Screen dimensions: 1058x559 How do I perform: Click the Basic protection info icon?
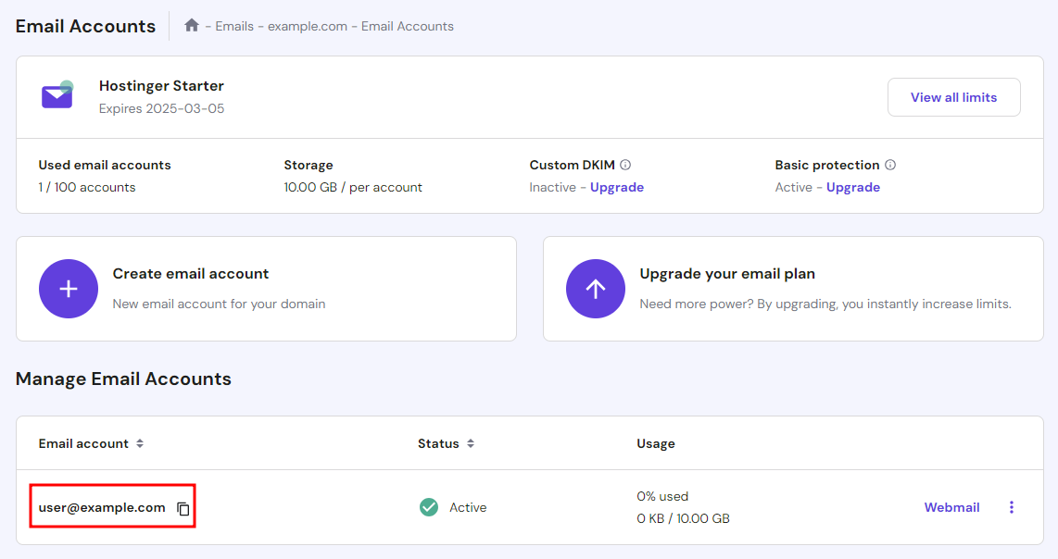[x=890, y=165]
